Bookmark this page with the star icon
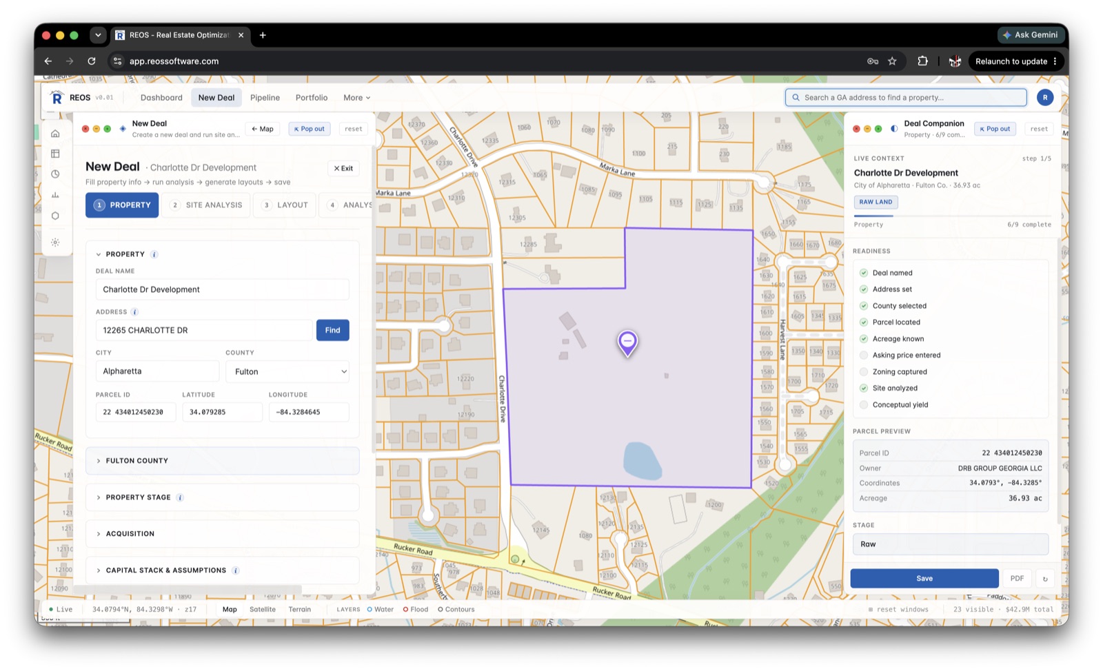The image size is (1103, 671). point(892,61)
